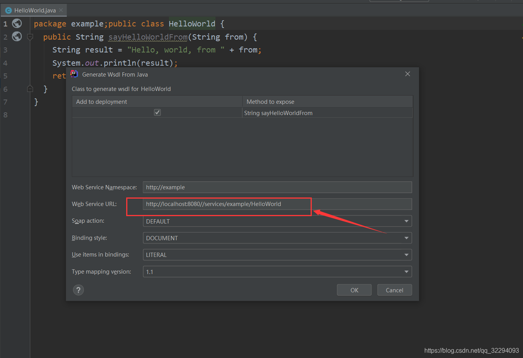Image resolution: width=523 pixels, height=358 pixels.
Task: Click the Web Service Namespace field
Action: 277,187
